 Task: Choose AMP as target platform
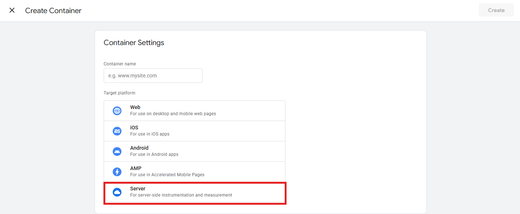(195, 172)
